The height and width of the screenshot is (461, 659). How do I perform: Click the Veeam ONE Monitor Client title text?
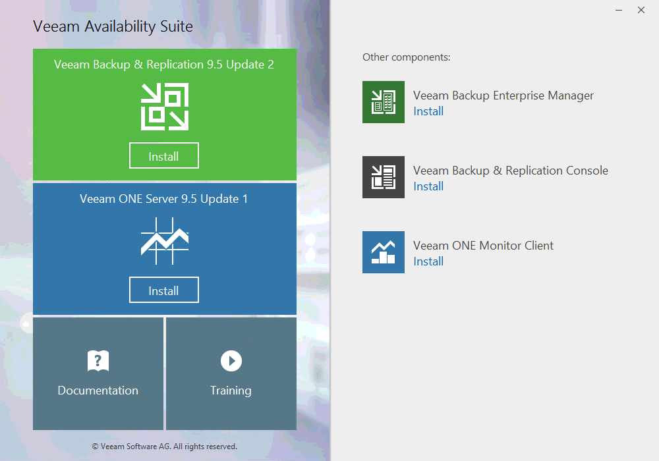[483, 246]
